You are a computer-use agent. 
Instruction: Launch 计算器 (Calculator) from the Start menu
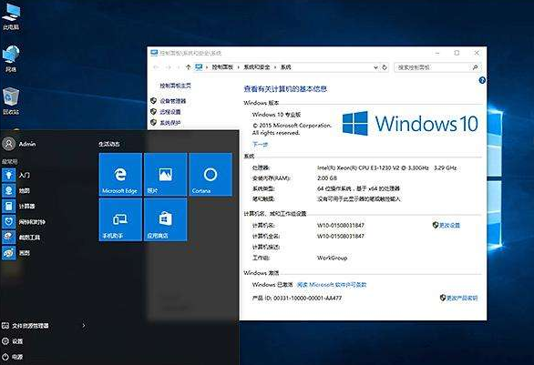click(19, 206)
